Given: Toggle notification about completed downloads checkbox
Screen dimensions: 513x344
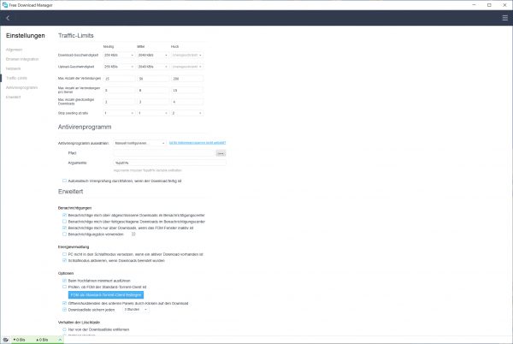Looking at the screenshot, I should pyautogui.click(x=64, y=215).
